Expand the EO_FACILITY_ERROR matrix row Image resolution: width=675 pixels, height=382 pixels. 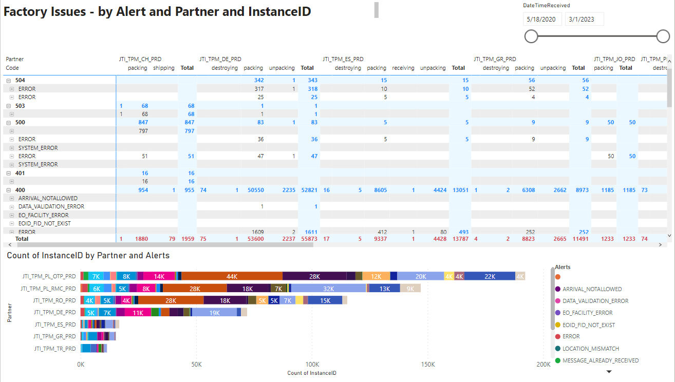coord(12,215)
